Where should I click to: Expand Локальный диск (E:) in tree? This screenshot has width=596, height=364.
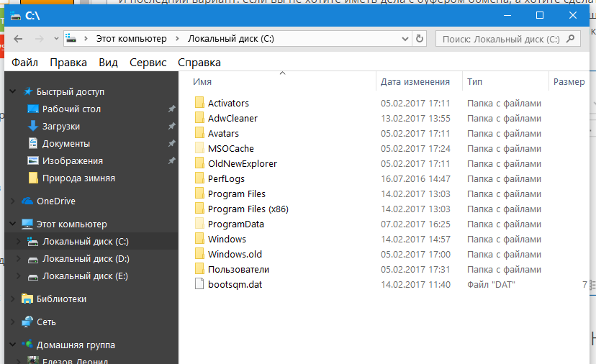click(x=18, y=276)
